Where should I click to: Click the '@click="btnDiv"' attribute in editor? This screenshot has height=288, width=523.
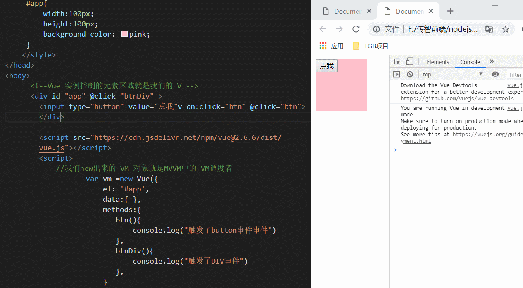click(122, 96)
